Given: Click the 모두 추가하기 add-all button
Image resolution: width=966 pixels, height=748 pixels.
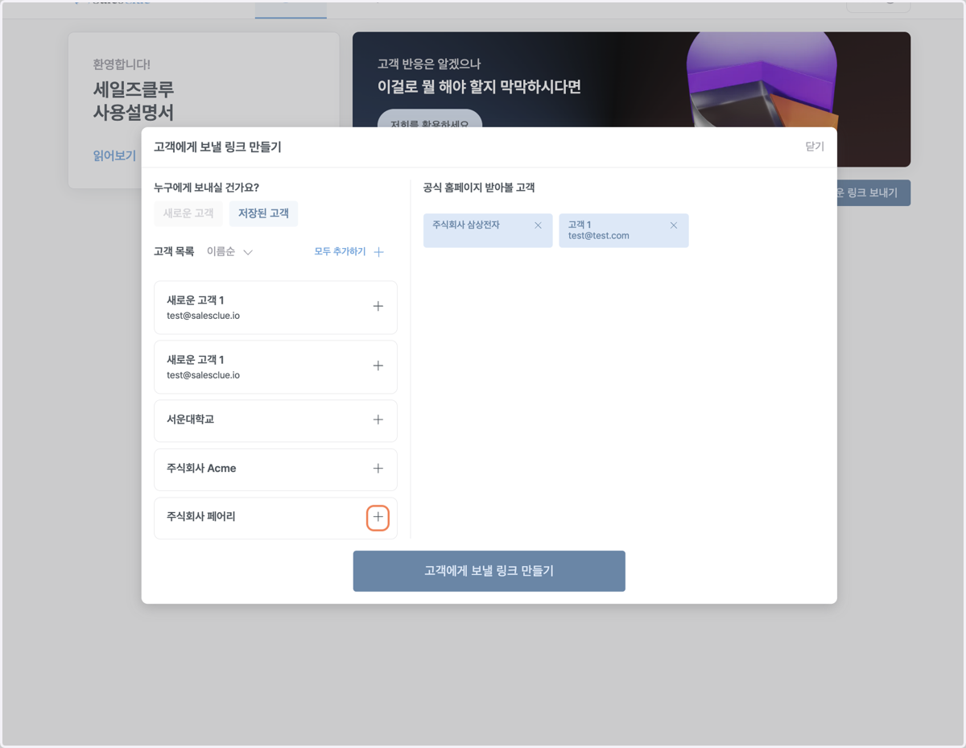Looking at the screenshot, I should pos(349,252).
